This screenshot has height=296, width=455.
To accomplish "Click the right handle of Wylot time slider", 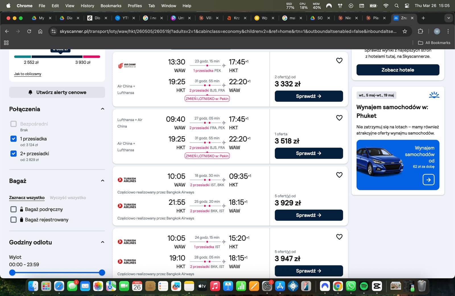I will pyautogui.click(x=102, y=273).
